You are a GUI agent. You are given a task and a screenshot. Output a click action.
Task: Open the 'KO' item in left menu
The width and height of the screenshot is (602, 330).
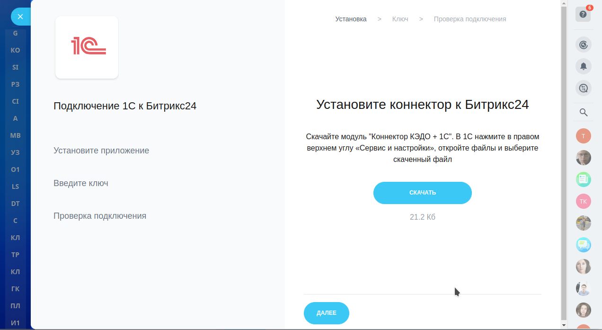click(16, 50)
